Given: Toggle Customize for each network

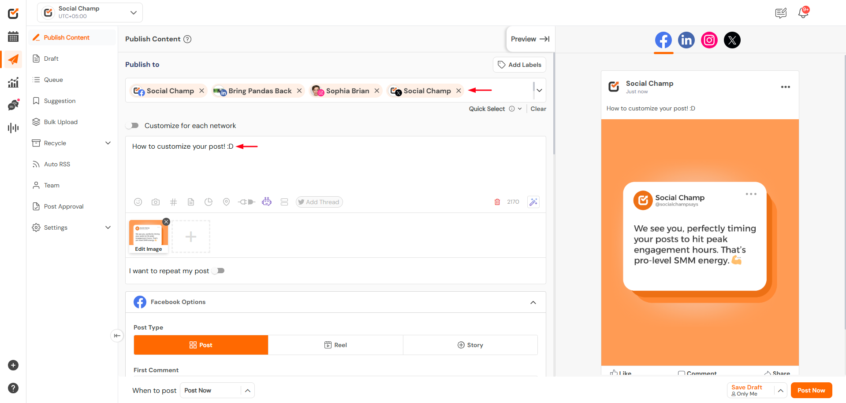Looking at the screenshot, I should point(133,126).
